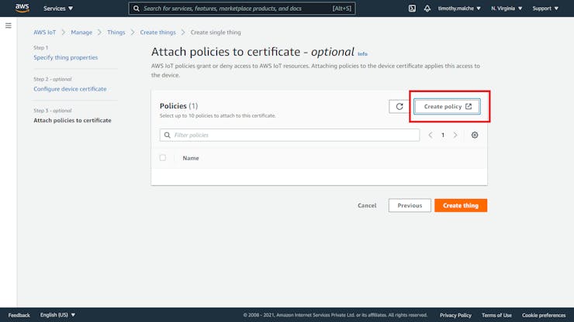Click the Previous button
Image resolution: width=574 pixels, height=322 pixels.
click(x=410, y=205)
